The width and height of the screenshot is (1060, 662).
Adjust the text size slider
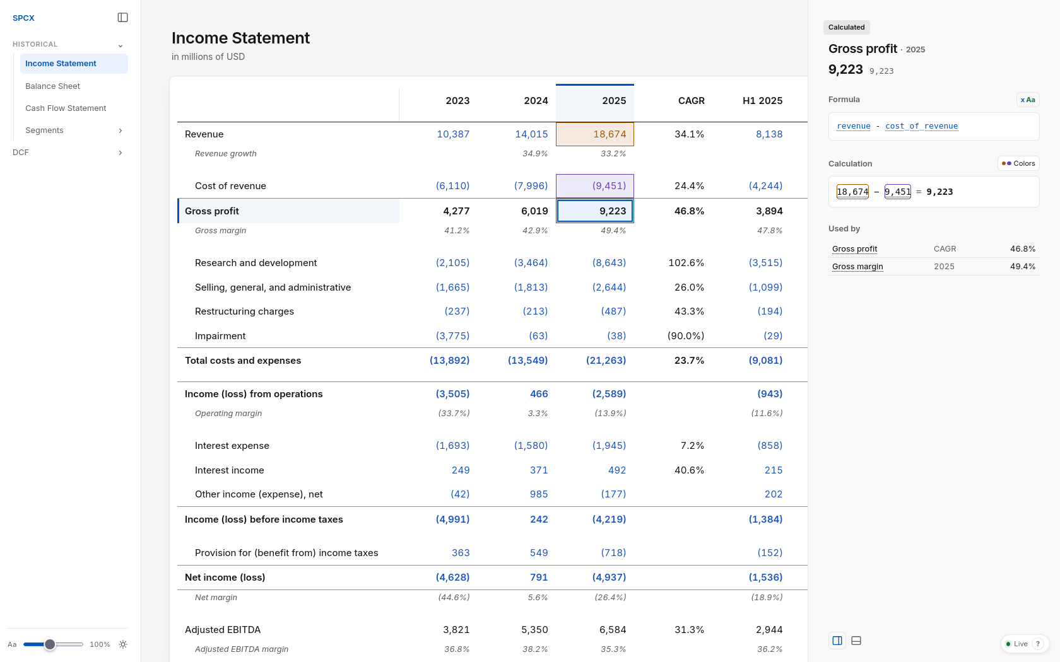(x=53, y=644)
